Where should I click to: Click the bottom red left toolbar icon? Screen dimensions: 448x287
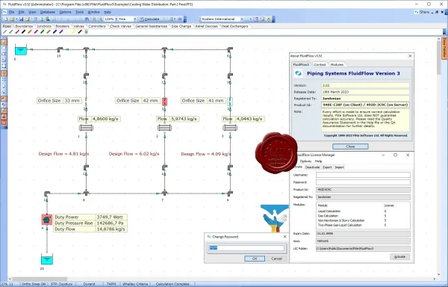[x=4, y=123]
